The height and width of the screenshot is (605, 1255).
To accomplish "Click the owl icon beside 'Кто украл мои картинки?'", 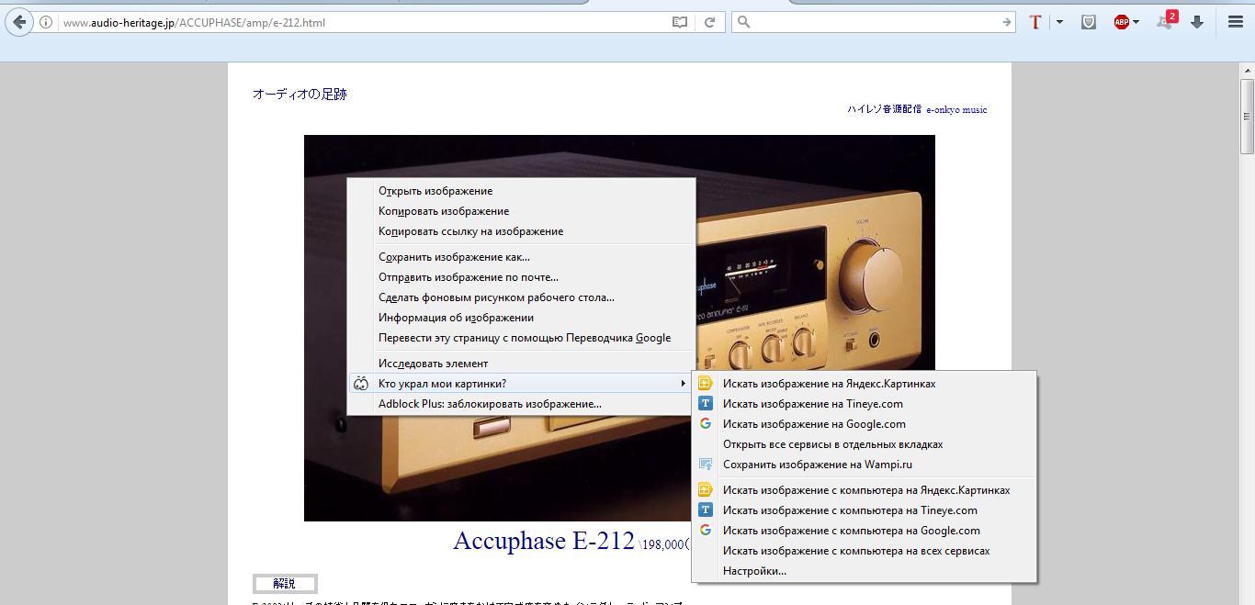I will (x=361, y=384).
